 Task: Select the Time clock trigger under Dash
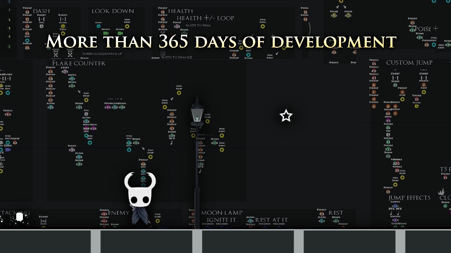coord(42,26)
